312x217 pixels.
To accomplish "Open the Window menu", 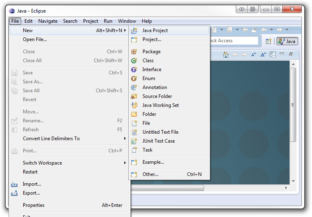I will pyautogui.click(x=127, y=21).
